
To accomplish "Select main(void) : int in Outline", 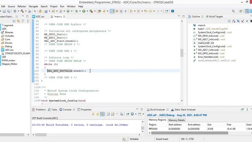I will tap(206, 43).
